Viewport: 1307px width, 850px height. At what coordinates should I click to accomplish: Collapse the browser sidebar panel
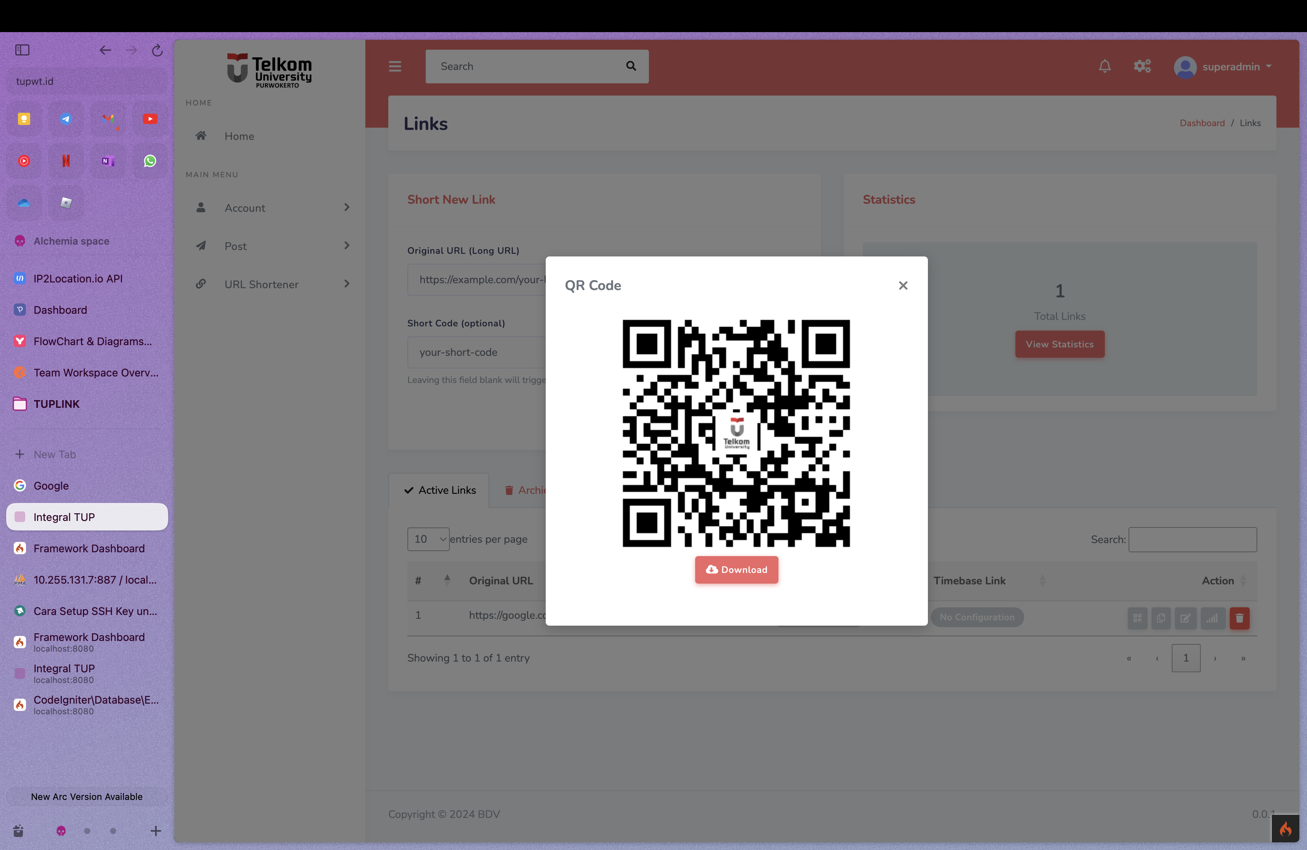pos(22,49)
